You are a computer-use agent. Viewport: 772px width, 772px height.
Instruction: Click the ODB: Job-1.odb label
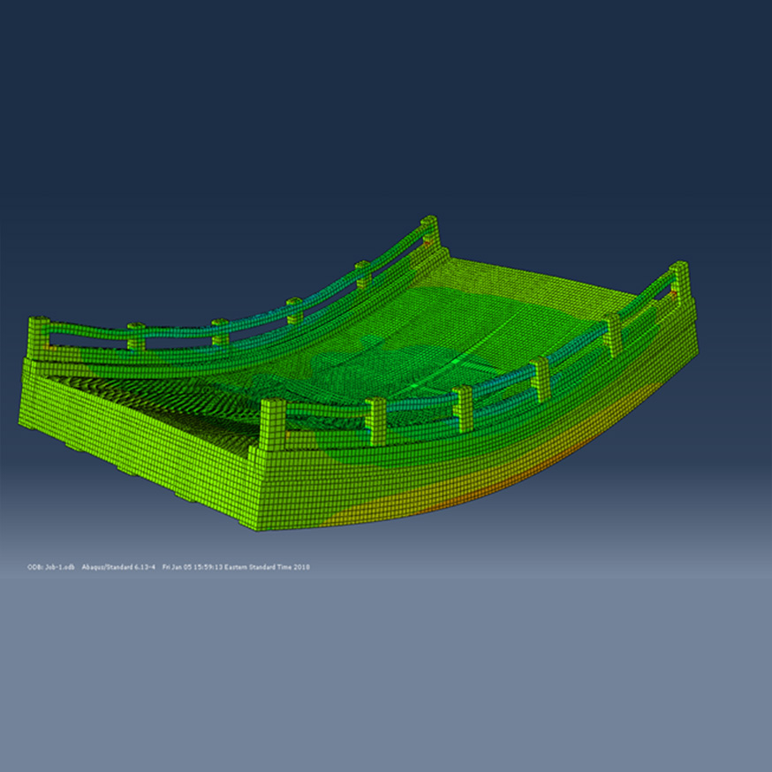[50, 566]
